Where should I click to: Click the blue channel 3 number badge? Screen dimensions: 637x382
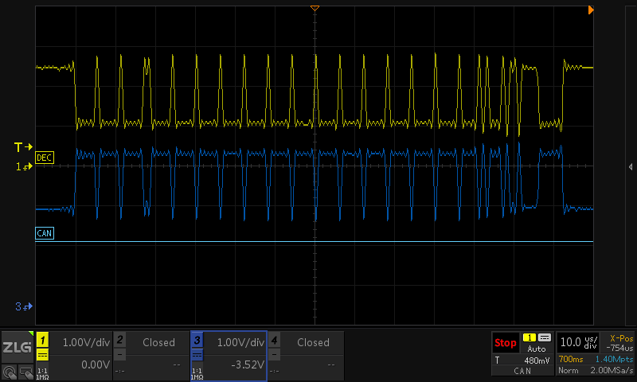(x=197, y=341)
